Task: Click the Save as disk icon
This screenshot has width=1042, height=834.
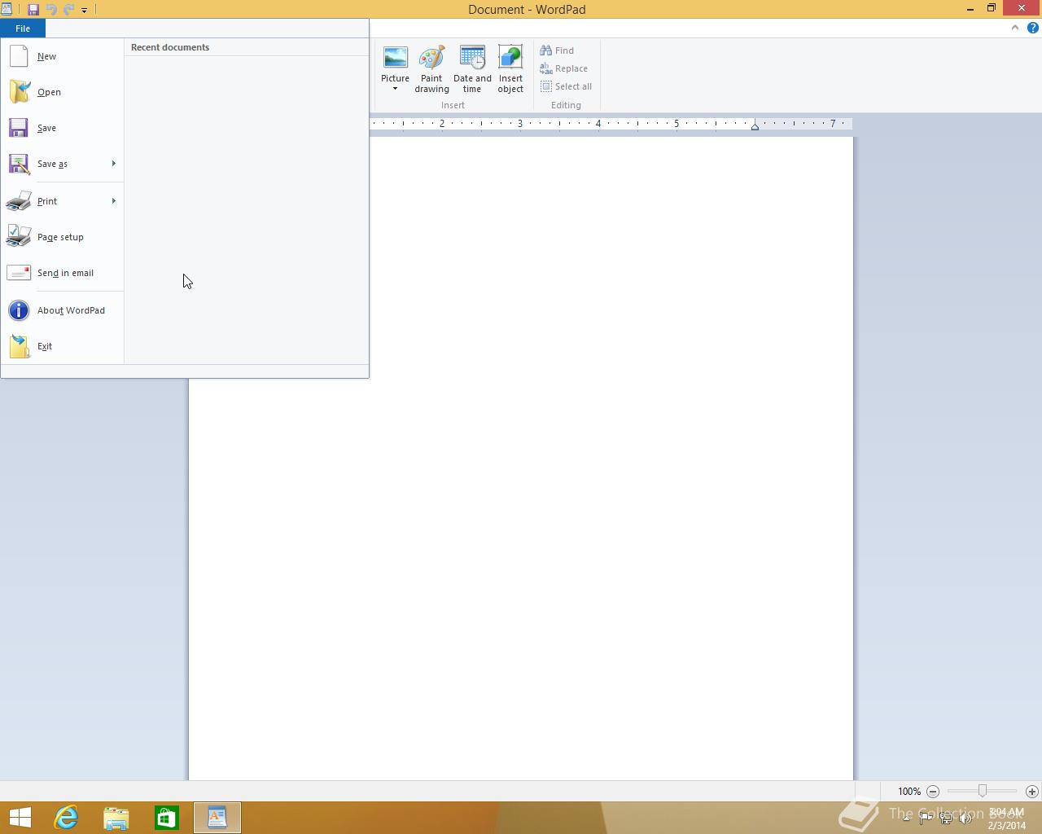Action: [x=19, y=164]
